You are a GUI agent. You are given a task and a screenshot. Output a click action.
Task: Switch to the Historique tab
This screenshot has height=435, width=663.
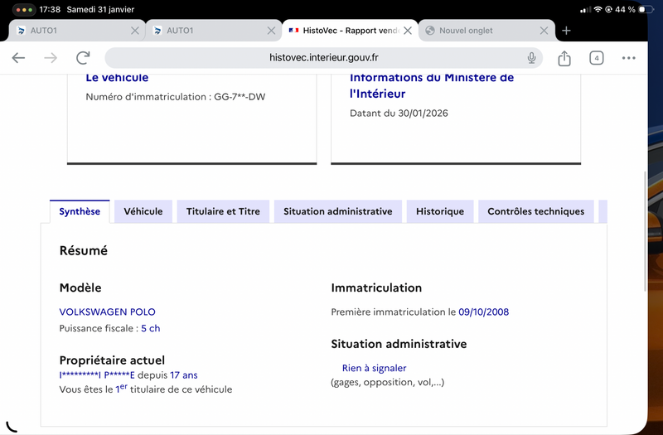(x=440, y=211)
